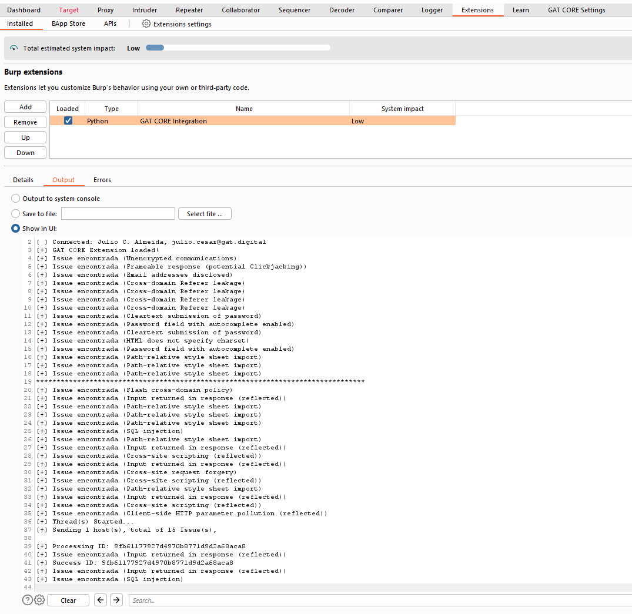Click the Python type cell
The width and height of the screenshot is (632, 614).
click(112, 121)
